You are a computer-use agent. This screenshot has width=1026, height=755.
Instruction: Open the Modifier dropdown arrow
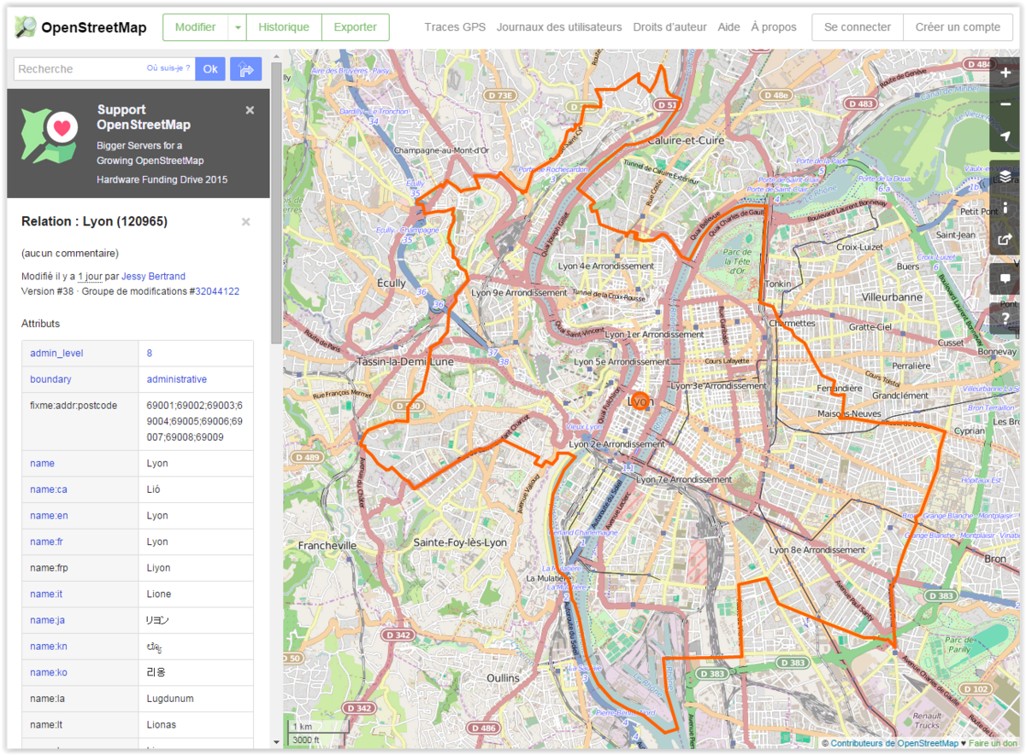237,27
